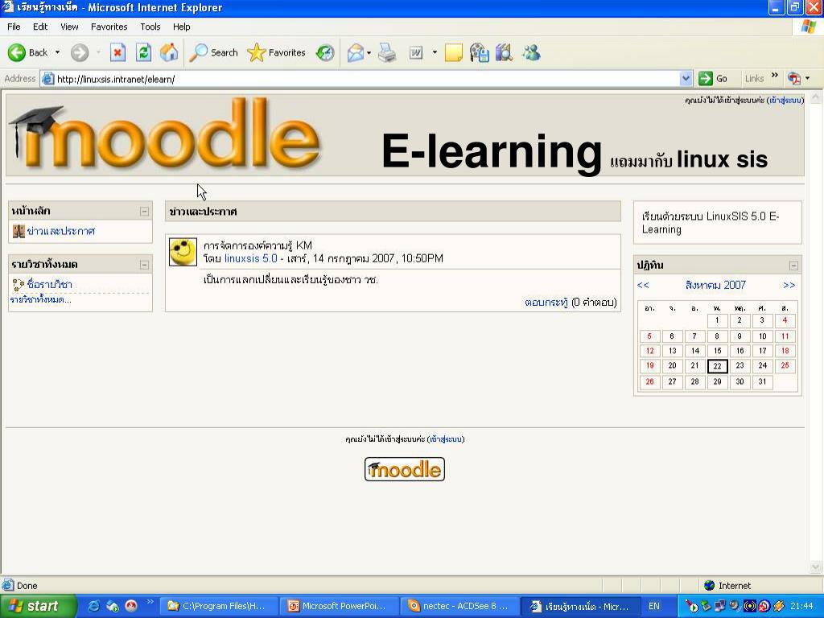Click the clock showing 21:44
This screenshot has height=618, width=824.
click(801, 606)
